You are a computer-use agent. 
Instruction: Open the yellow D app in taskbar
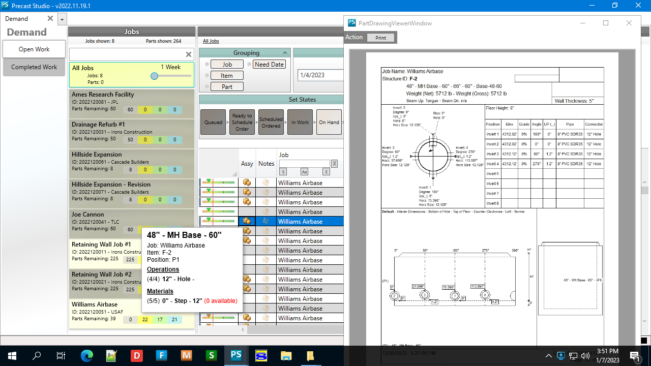click(136, 355)
